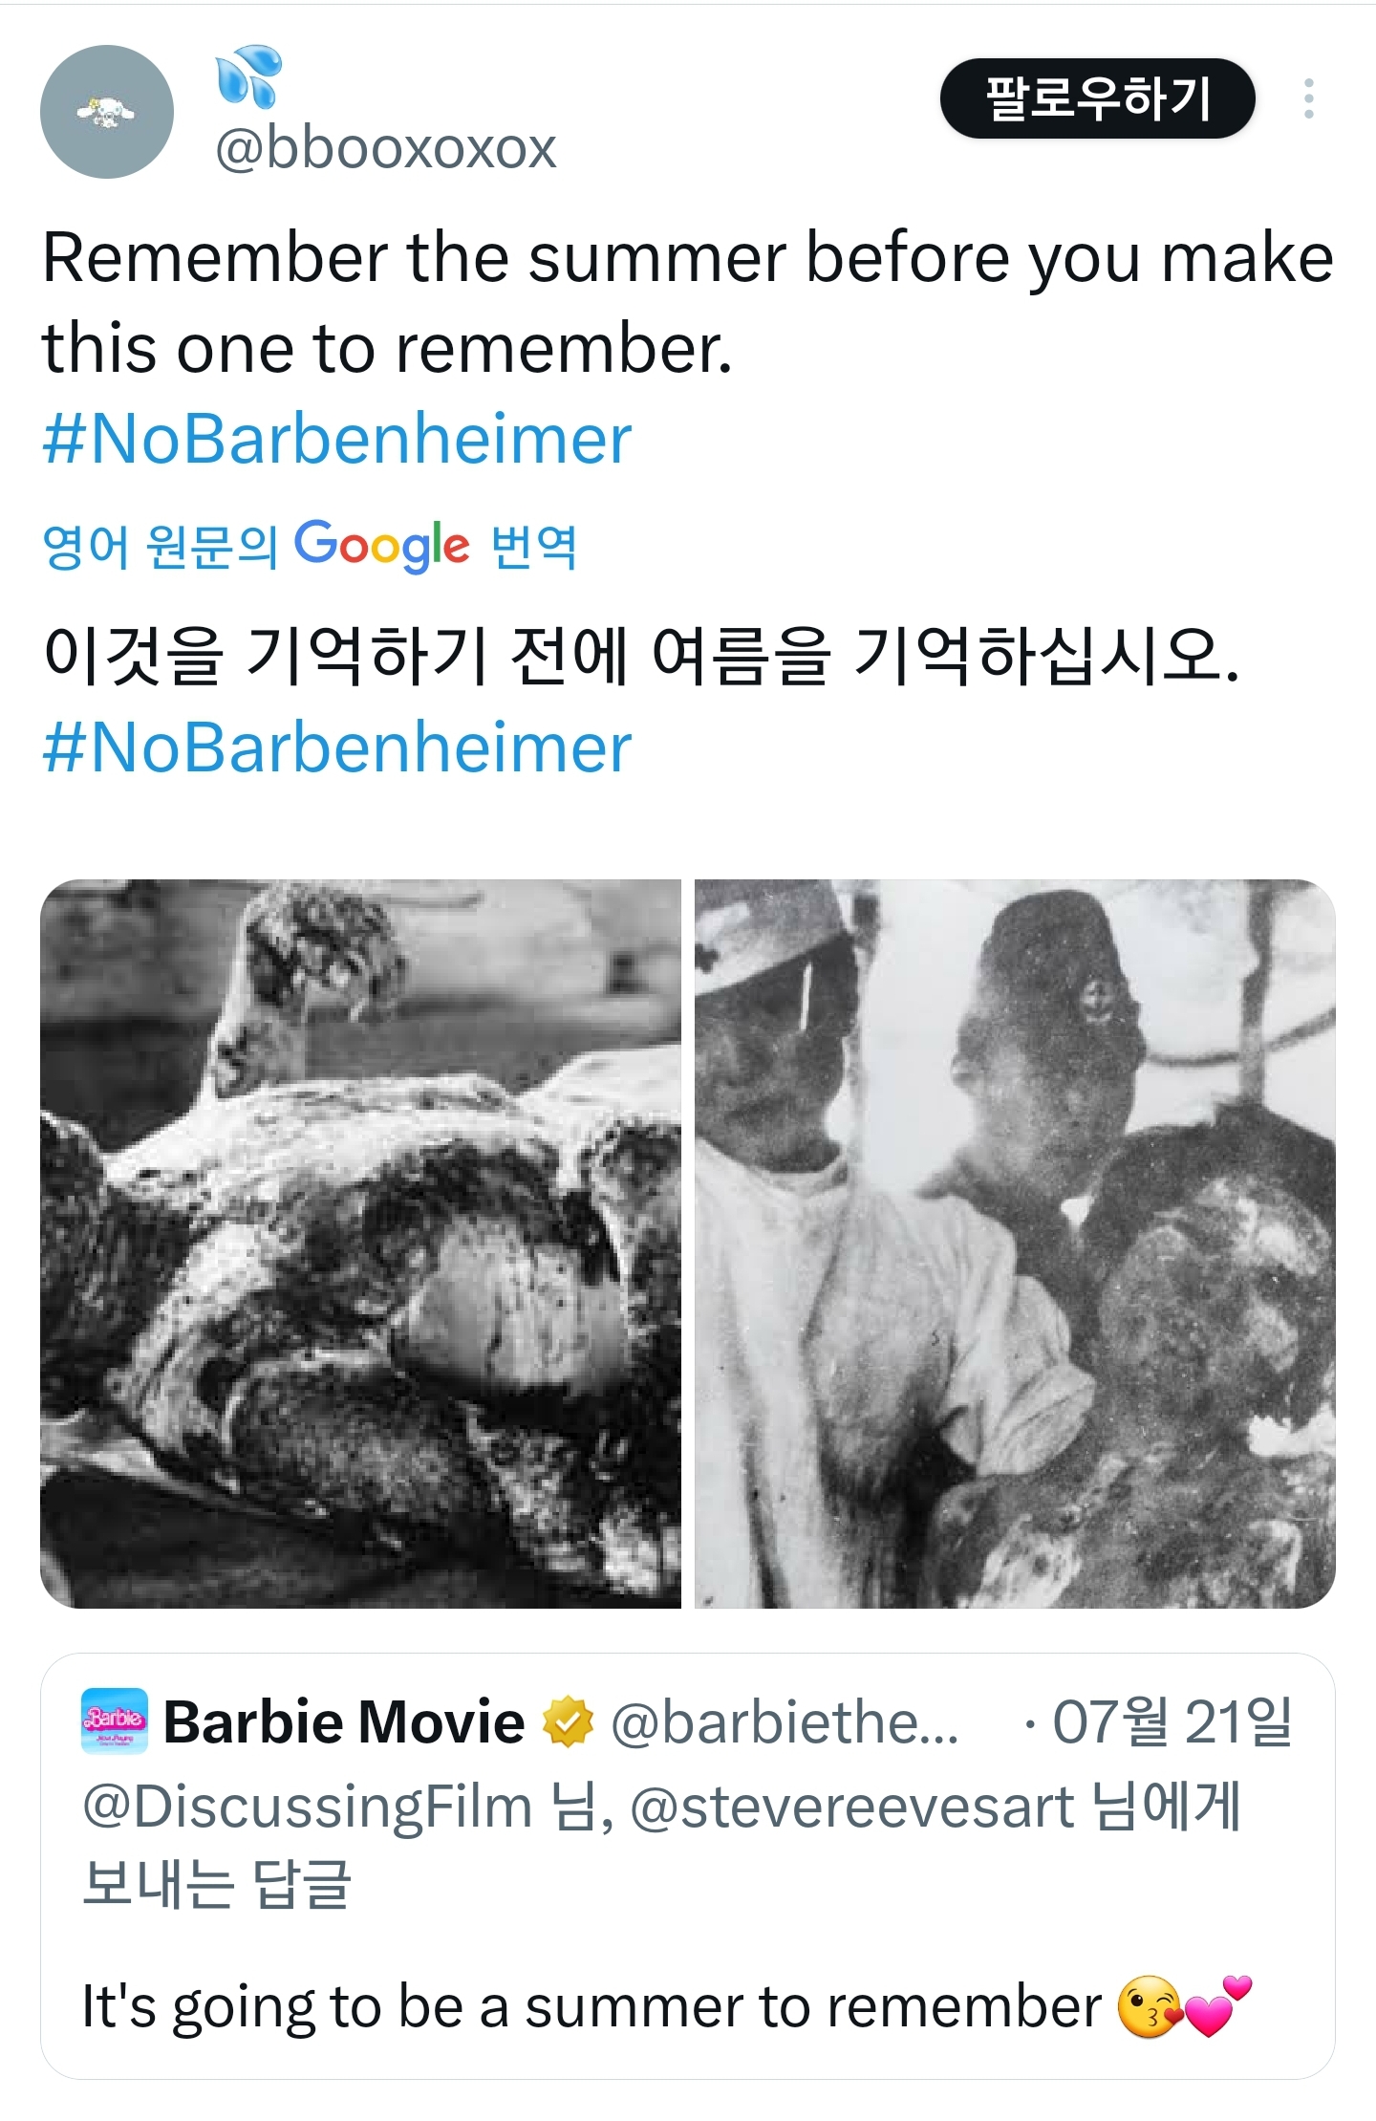Open the right attached black-and-white photo
This screenshot has width=1376, height=2121.
click(1015, 1244)
